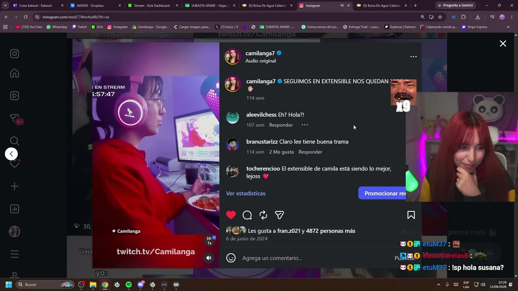Open Instagram search in sidebar
The height and width of the screenshot is (291, 518).
tap(15, 141)
